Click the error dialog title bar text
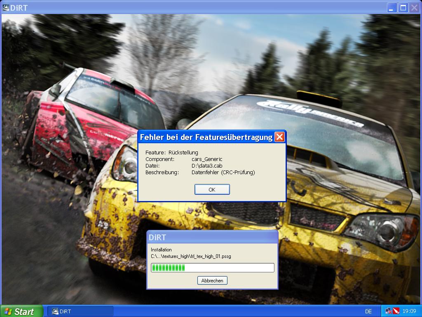The height and width of the screenshot is (317, 422). coord(206,137)
